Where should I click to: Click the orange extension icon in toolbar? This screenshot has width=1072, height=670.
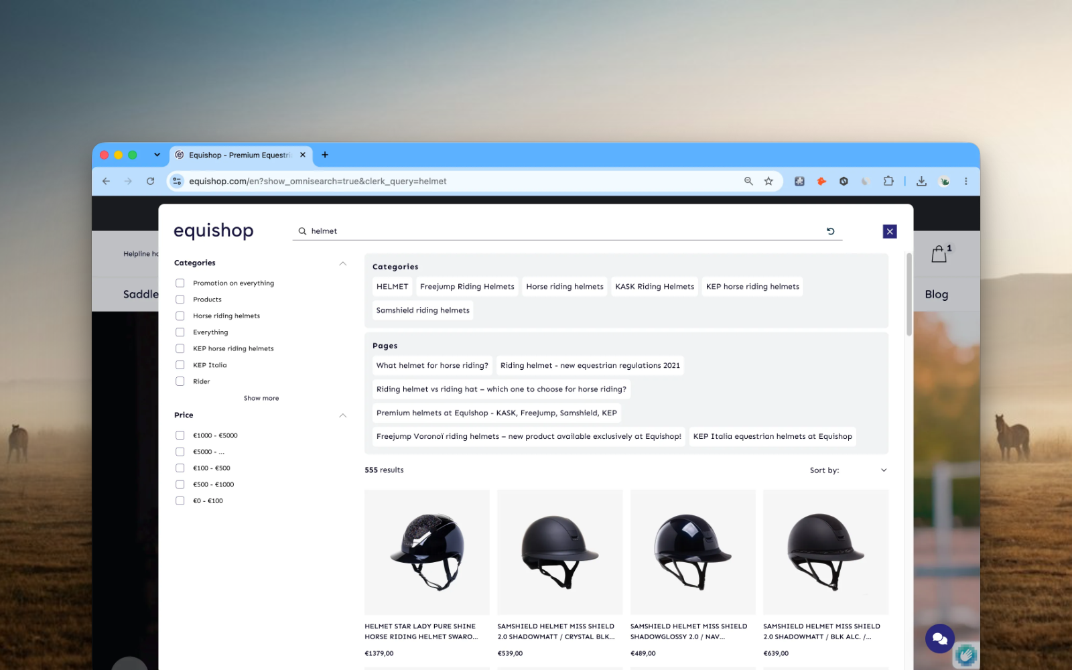(821, 181)
